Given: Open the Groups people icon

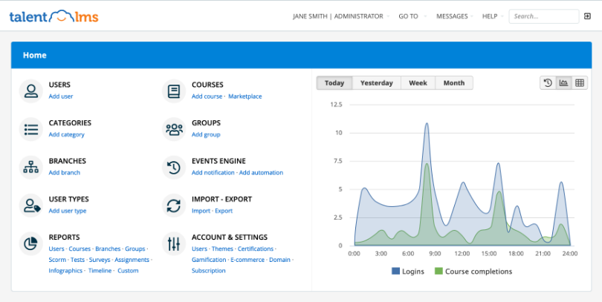Looking at the screenshot, I should [x=174, y=129].
